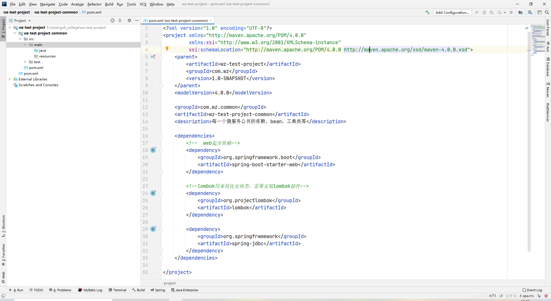Image resolution: width=551 pixels, height=301 pixels.
Task: Open the Navigate menu
Action: [48, 4]
